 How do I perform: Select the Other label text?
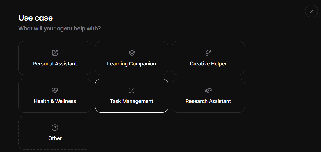click(55, 138)
